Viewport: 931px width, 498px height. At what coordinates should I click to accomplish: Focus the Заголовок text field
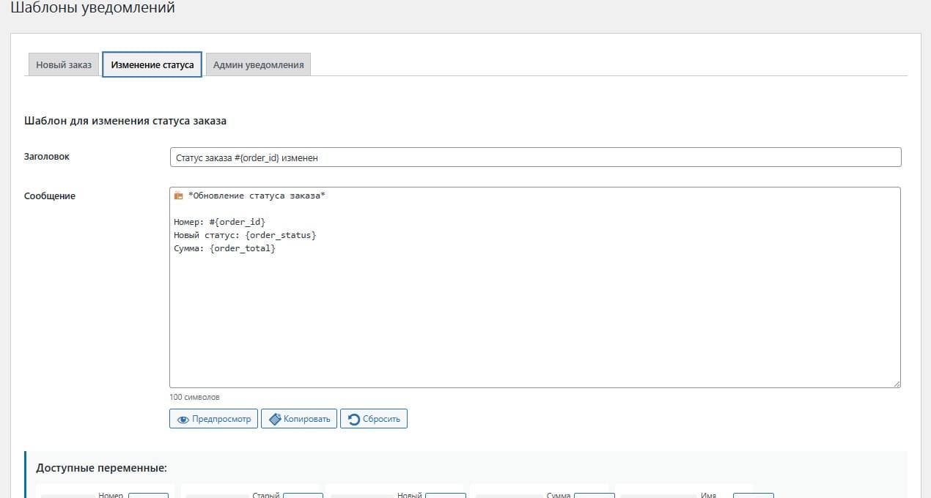pyautogui.click(x=535, y=157)
